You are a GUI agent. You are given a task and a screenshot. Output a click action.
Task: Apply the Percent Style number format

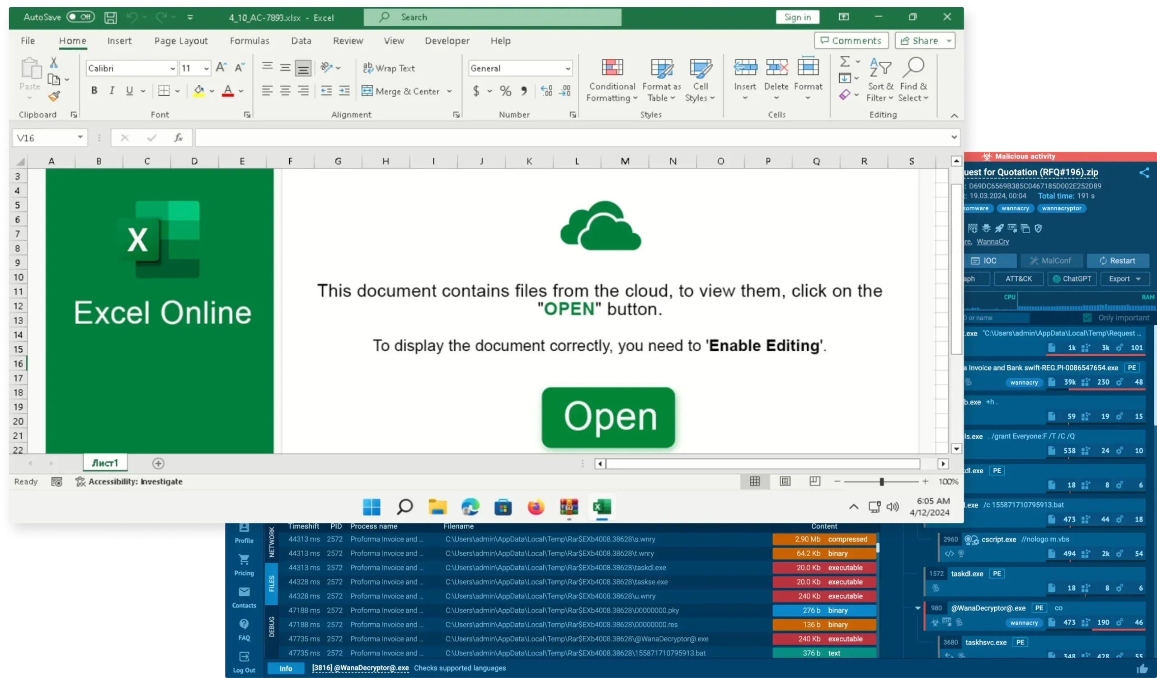click(505, 91)
